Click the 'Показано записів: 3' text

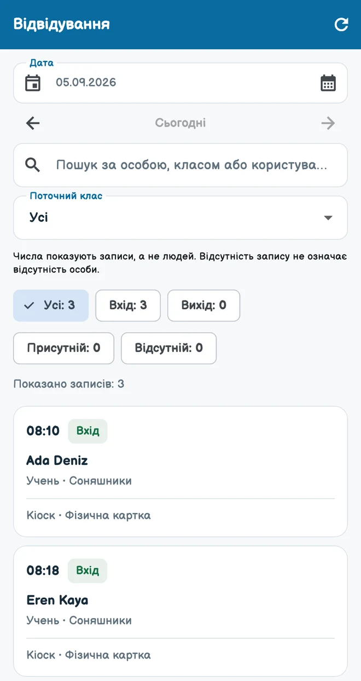tap(69, 384)
